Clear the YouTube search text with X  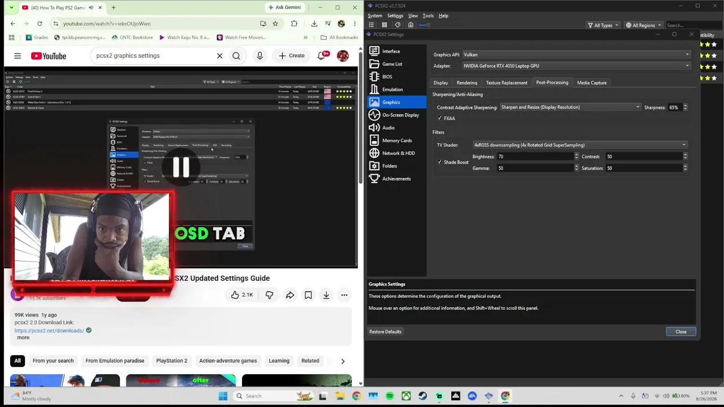pos(219,56)
